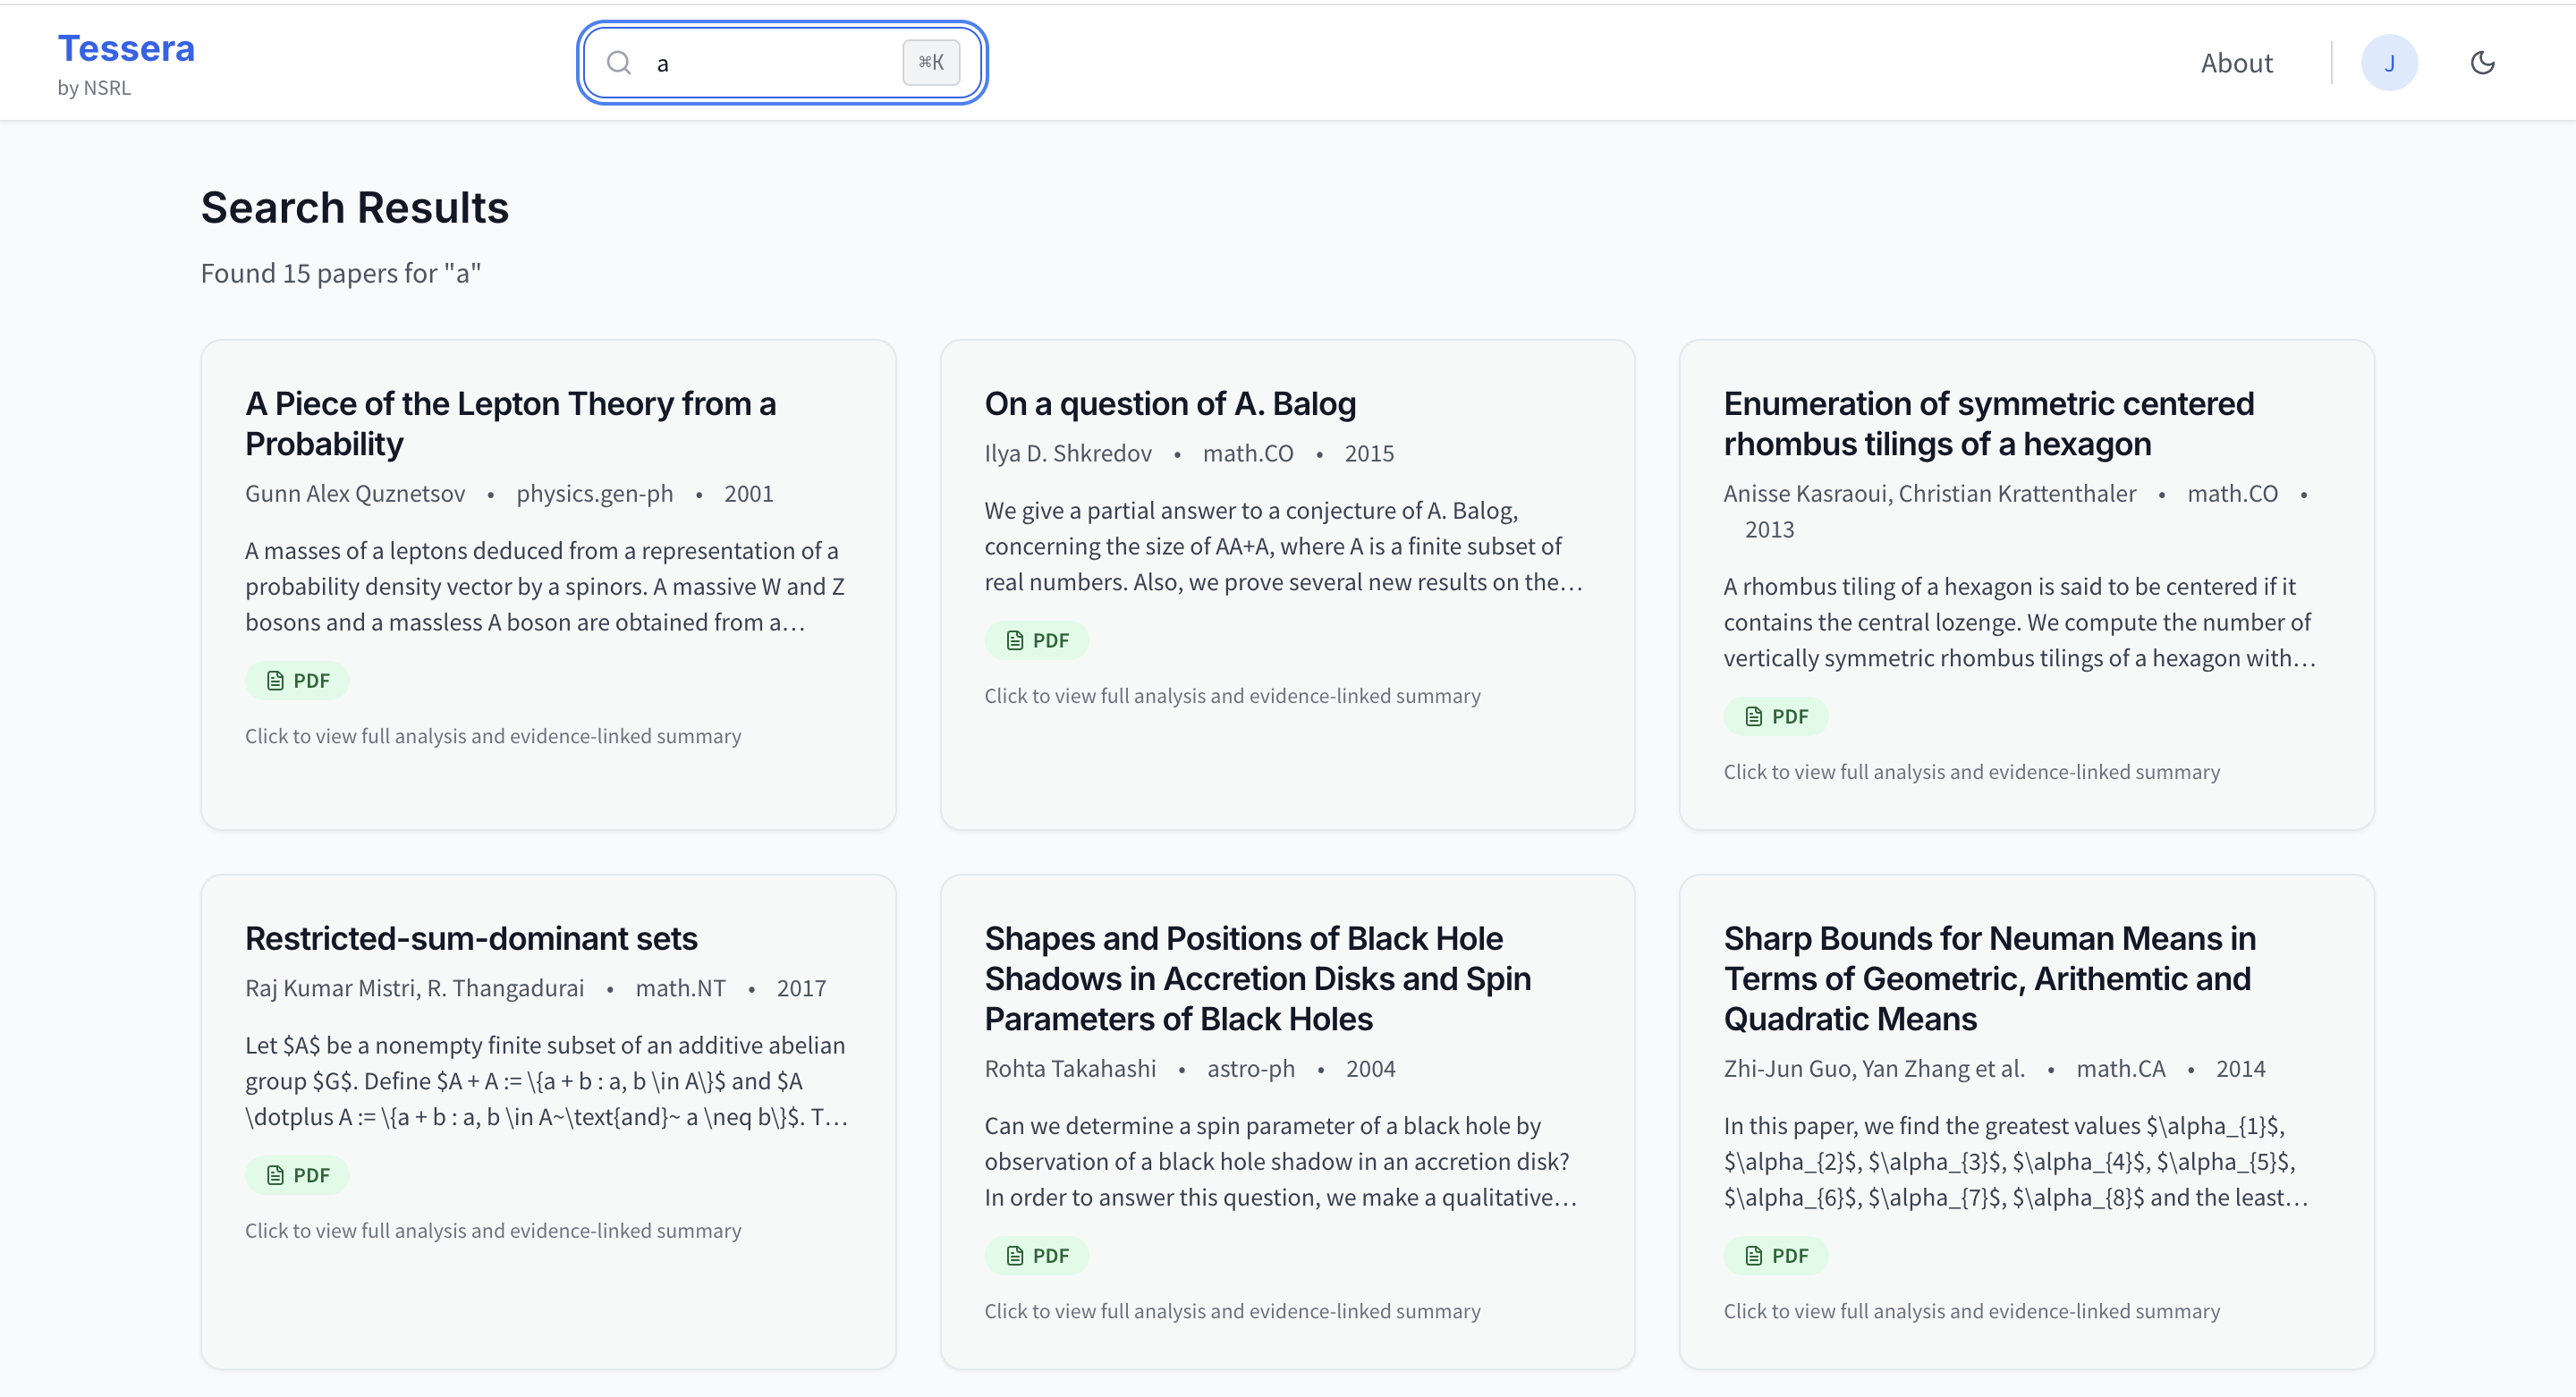Click 'by NSRL' subtitle under the logo

94,88
